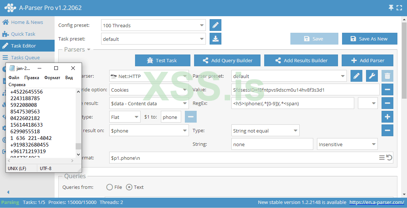Open Type dropdown String not equal
This screenshot has height=208, width=407.
[265, 131]
